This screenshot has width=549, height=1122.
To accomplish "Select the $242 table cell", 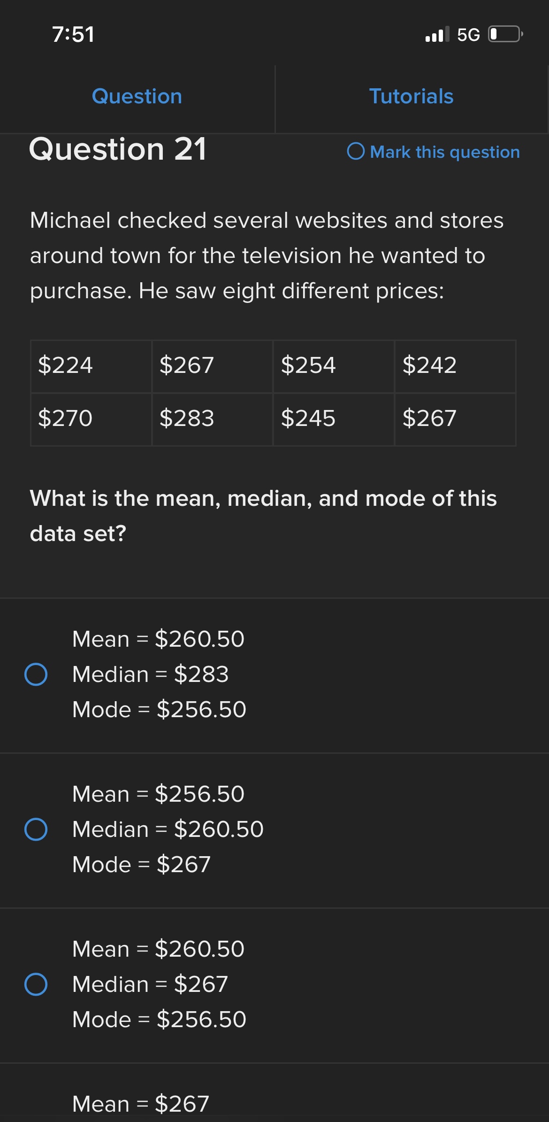I will [x=455, y=366].
